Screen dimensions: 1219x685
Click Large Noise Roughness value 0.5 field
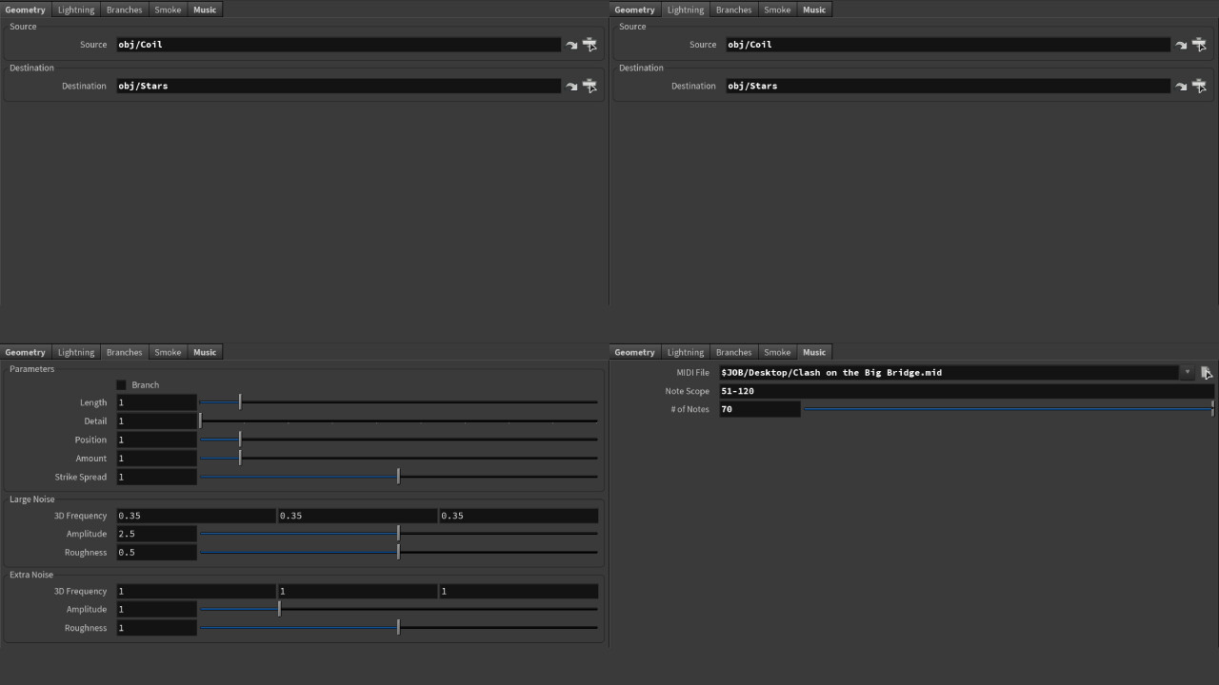pos(156,553)
